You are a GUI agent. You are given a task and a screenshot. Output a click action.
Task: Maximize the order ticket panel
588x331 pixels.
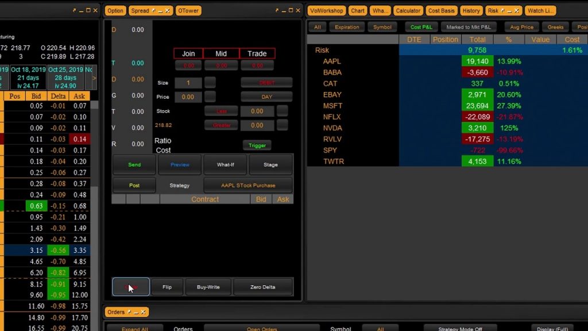(291, 10)
